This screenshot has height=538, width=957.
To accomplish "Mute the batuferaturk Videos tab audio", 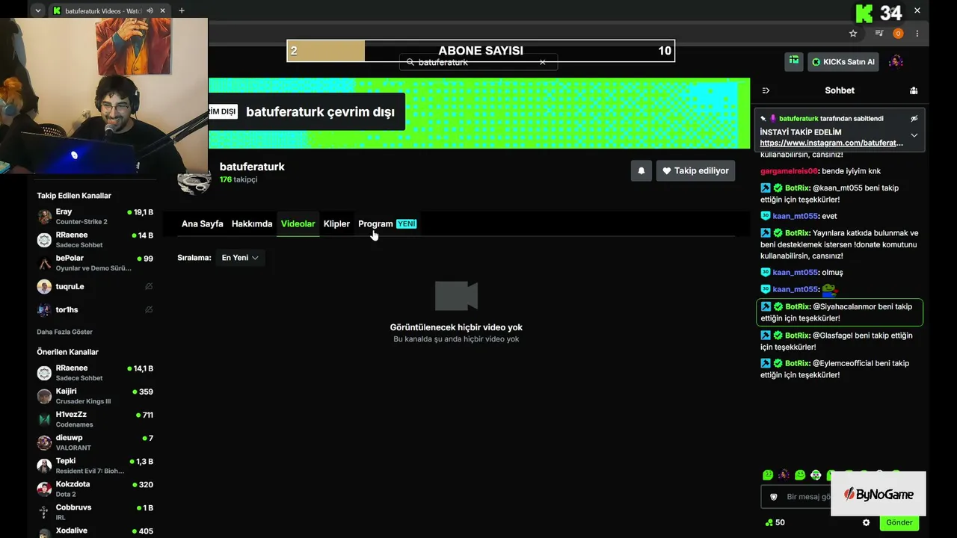I will 150,10.
